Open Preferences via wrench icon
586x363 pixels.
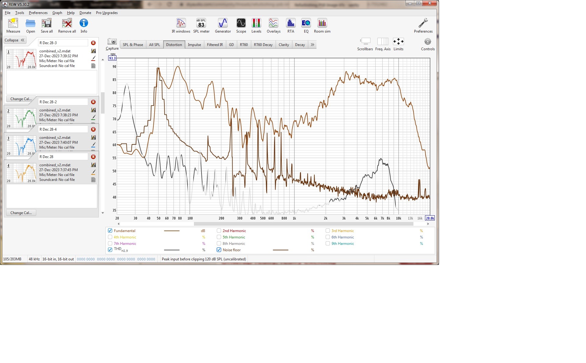point(423,26)
